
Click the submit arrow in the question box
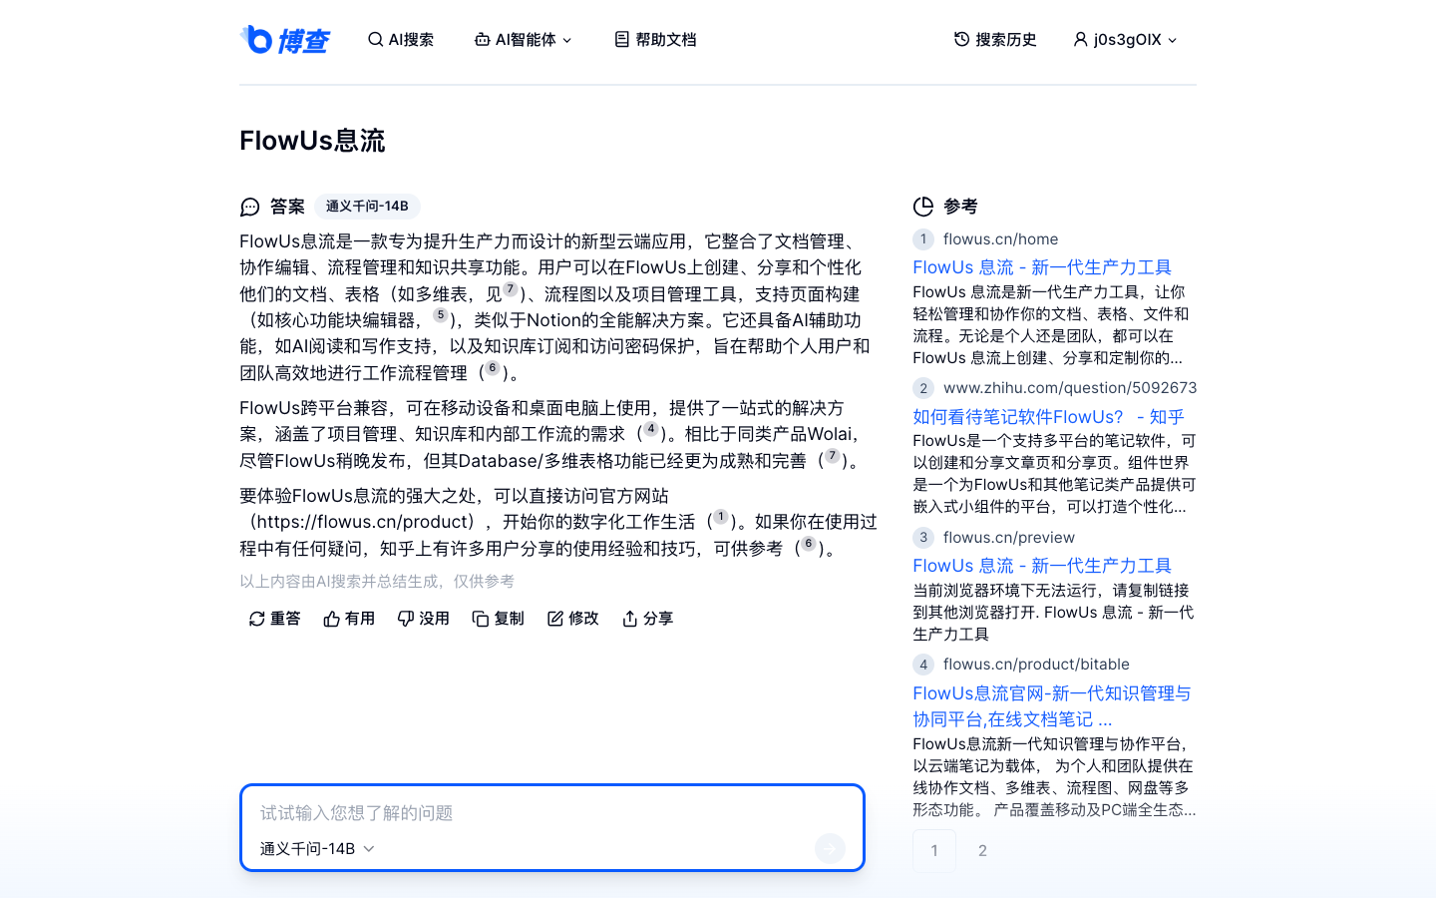point(830,848)
